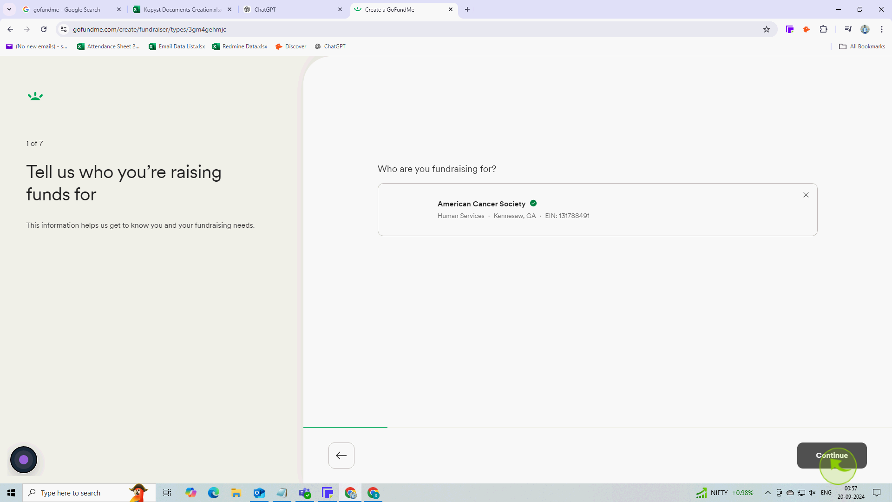
Task: Show hidden system tray icons
Action: (768, 493)
